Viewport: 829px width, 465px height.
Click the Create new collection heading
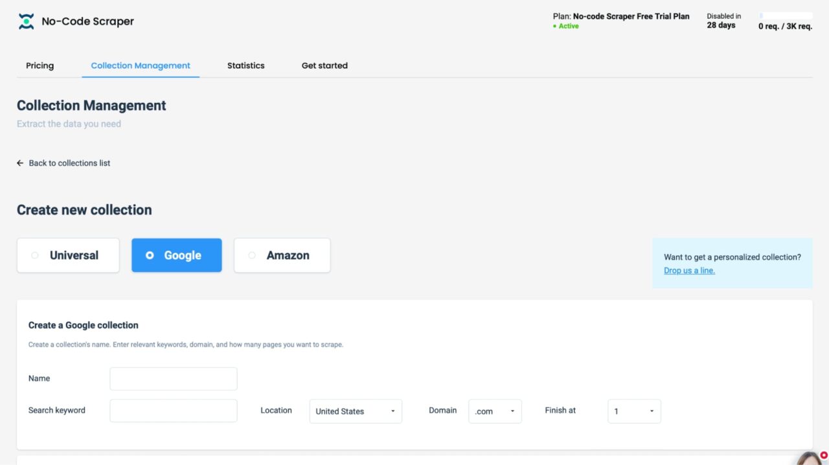click(84, 210)
